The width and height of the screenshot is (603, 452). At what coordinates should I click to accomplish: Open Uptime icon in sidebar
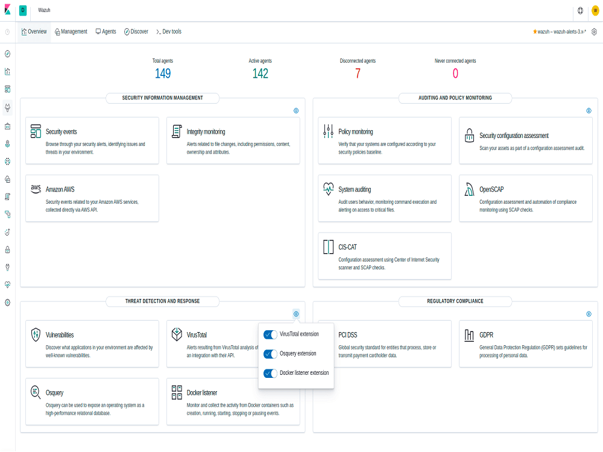point(7,232)
